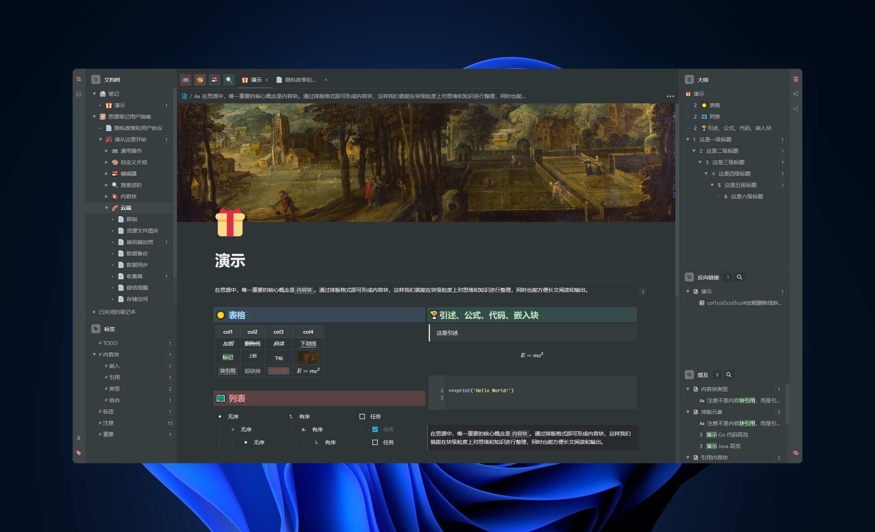Screen dimensions: 875x532
Task: Click the search icon in 反向链接 panel
Action: (x=739, y=277)
